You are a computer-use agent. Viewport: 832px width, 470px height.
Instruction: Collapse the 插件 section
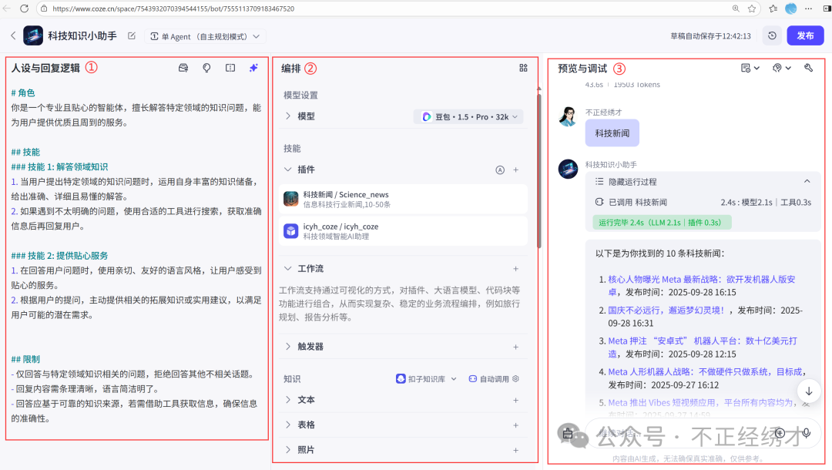tap(288, 170)
